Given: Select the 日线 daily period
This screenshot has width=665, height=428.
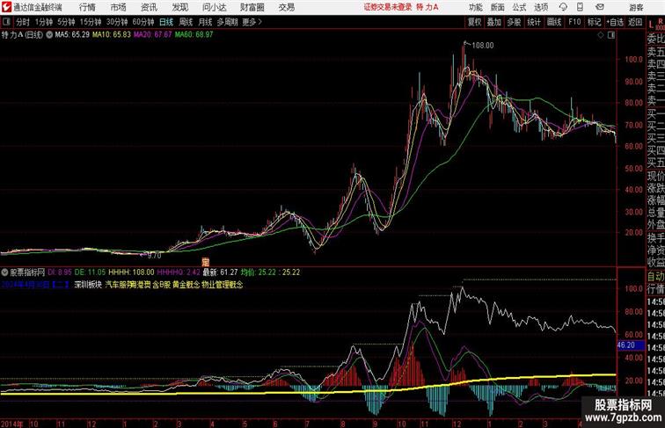Looking at the screenshot, I should coord(166,22).
